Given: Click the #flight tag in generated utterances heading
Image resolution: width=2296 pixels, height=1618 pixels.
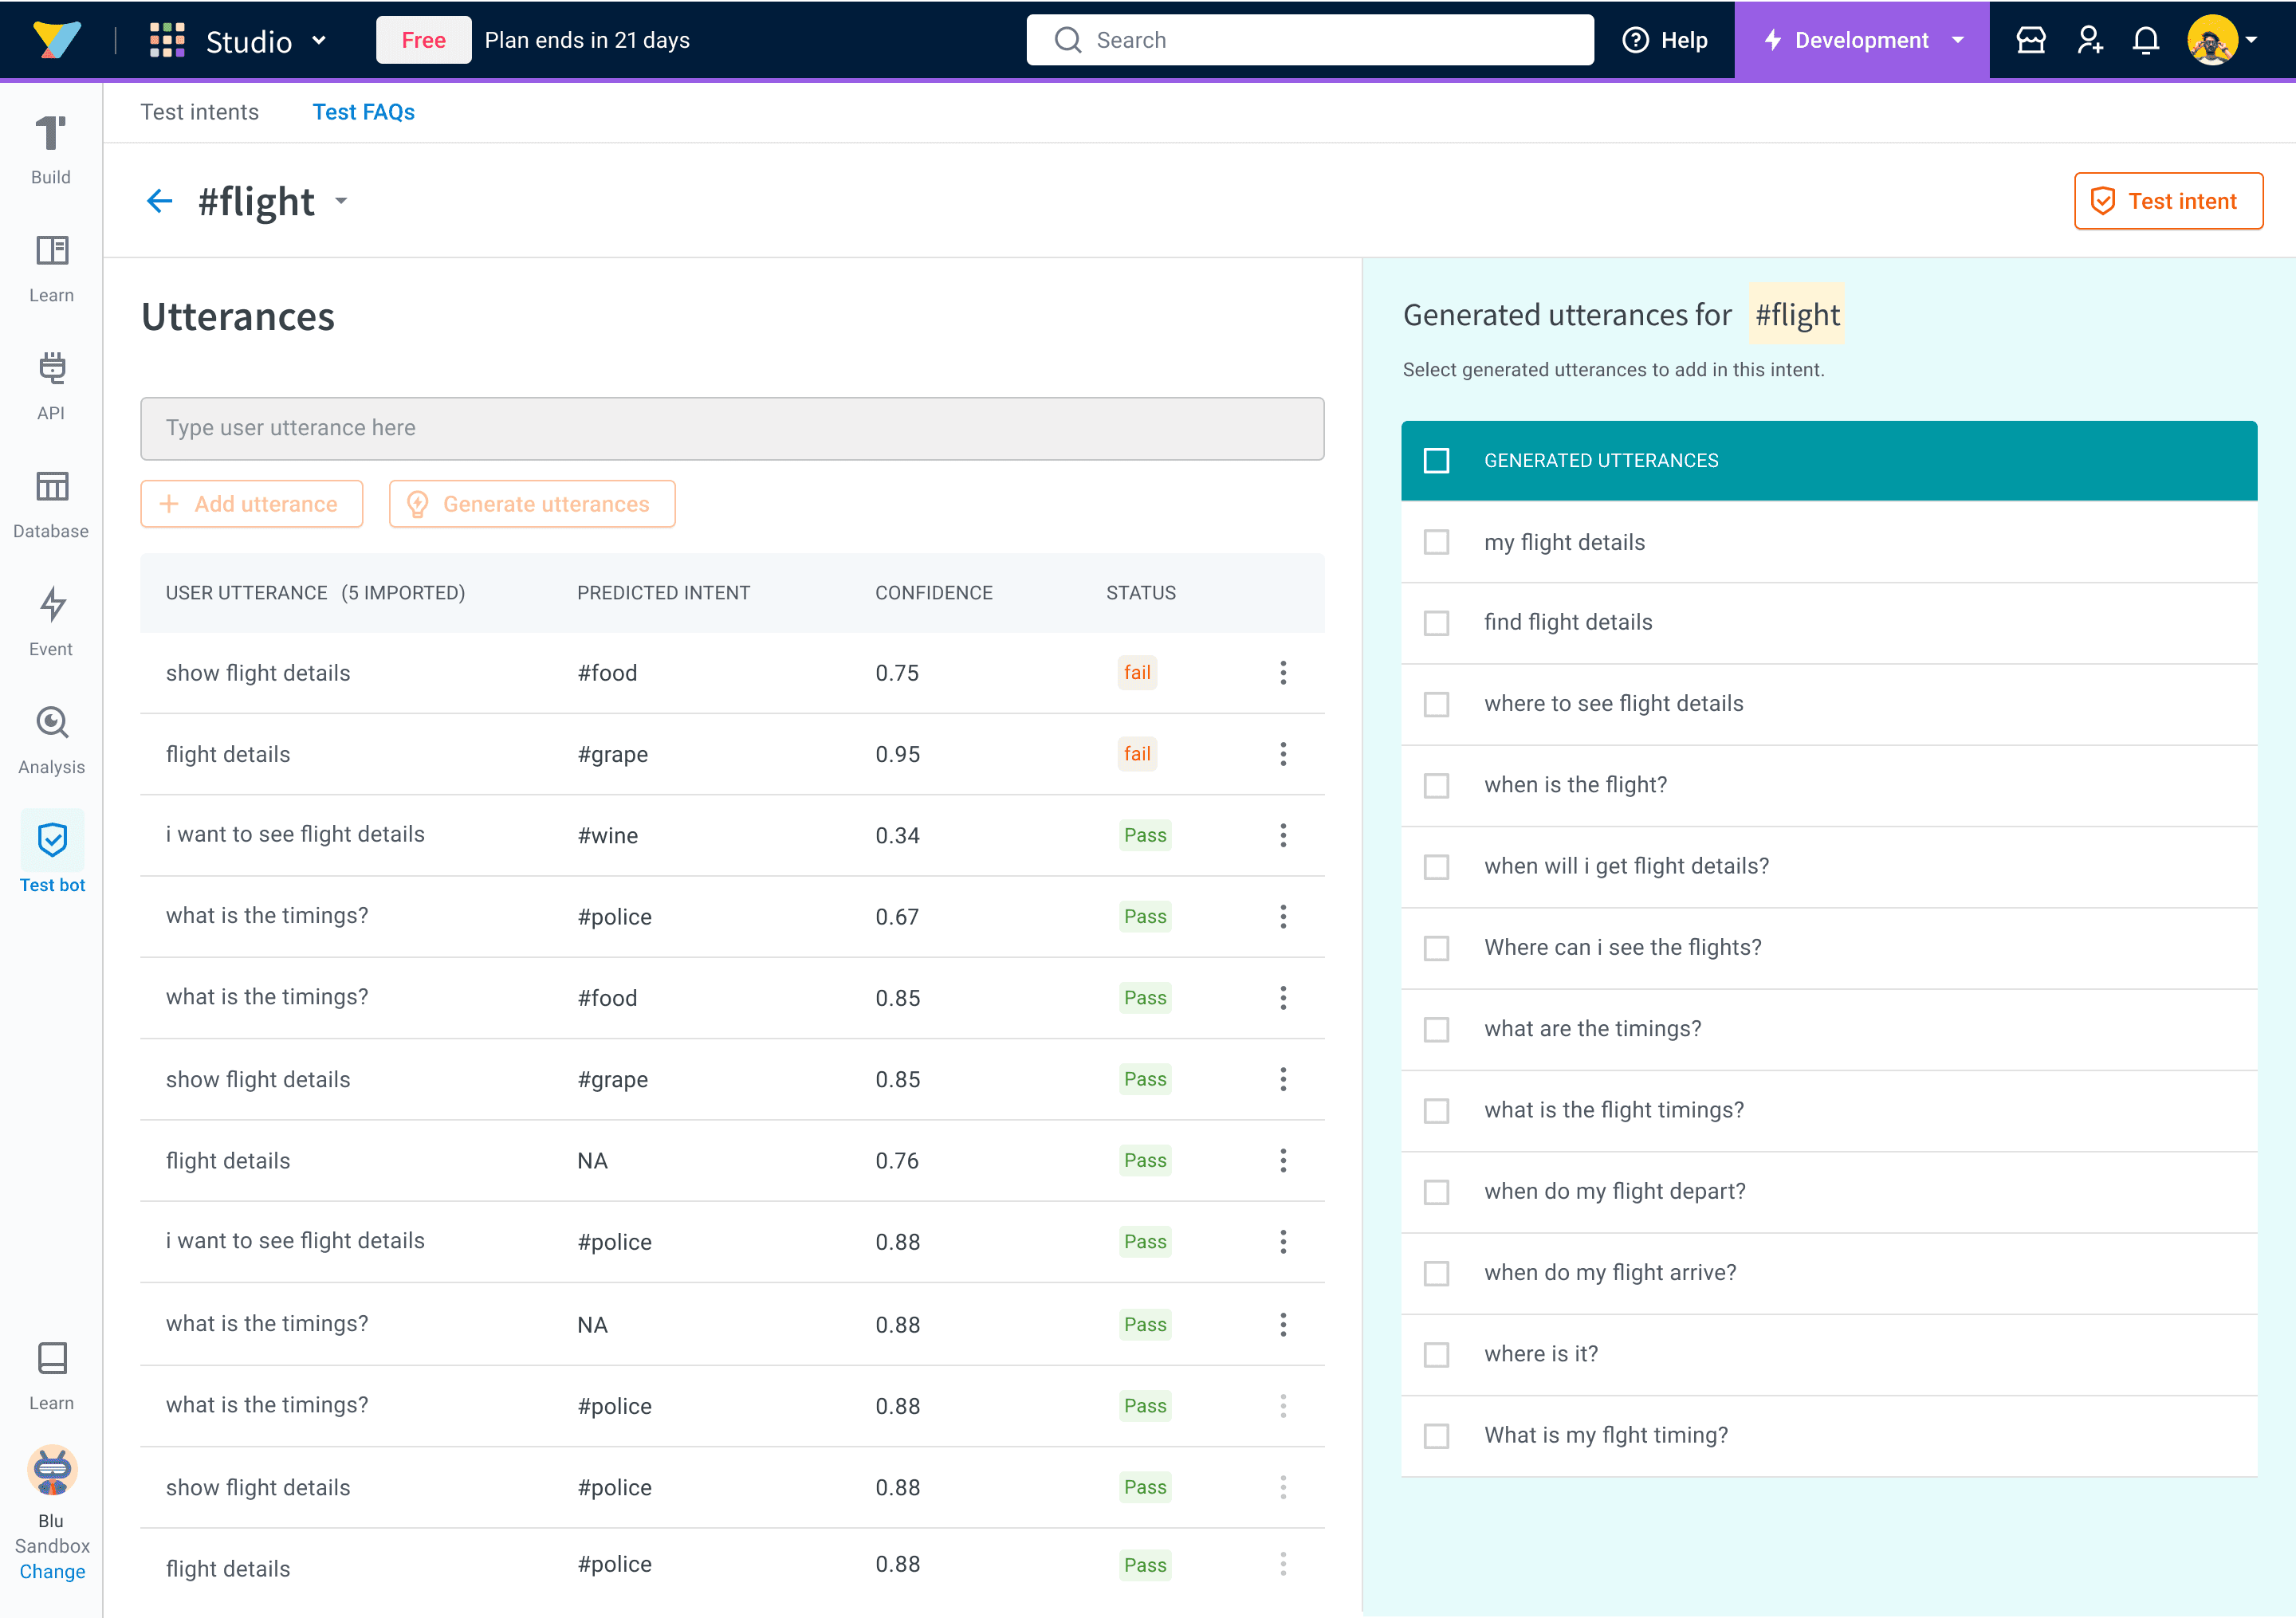Looking at the screenshot, I should point(1796,315).
